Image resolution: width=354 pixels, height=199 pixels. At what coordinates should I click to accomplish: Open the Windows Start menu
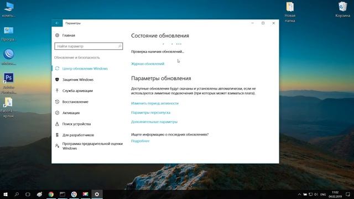[6, 194]
